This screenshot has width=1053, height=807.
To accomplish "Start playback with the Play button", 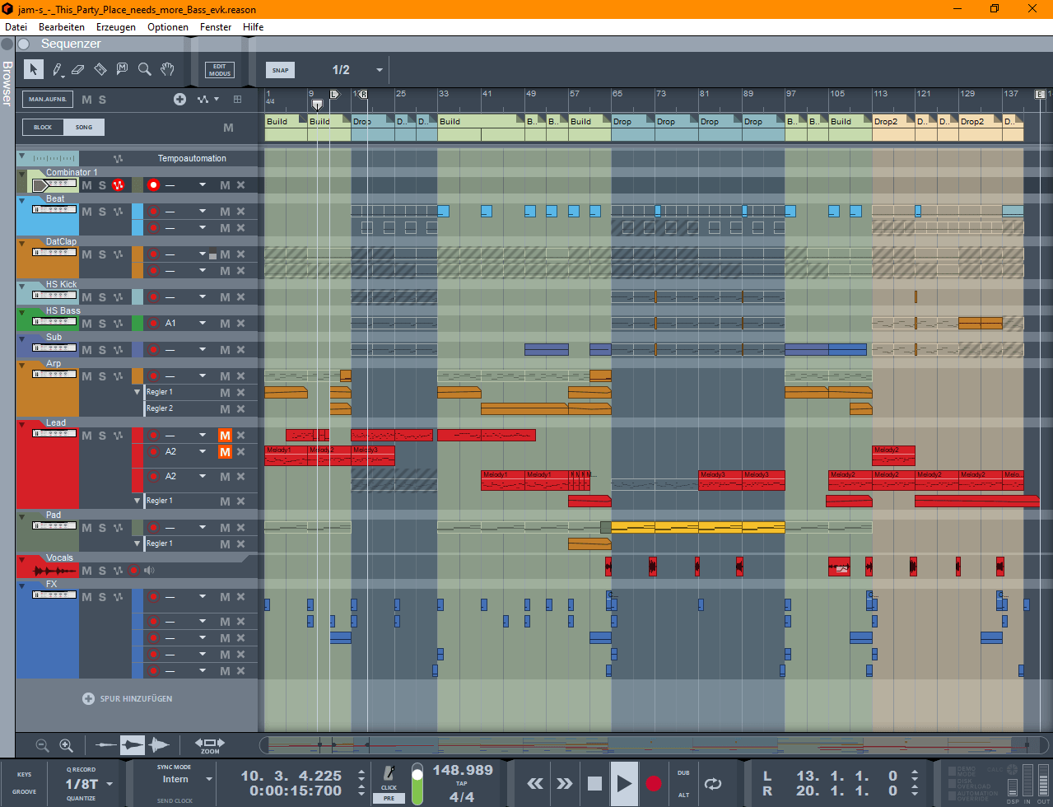I will pos(624,783).
